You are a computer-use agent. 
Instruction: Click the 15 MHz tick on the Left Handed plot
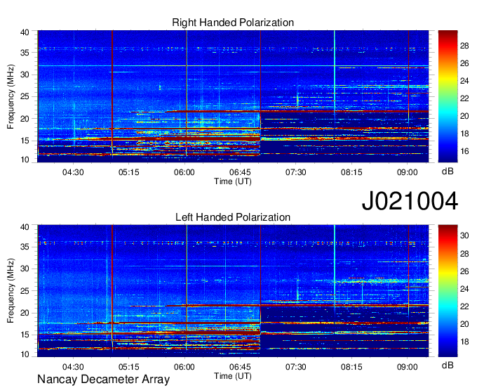coord(25,335)
